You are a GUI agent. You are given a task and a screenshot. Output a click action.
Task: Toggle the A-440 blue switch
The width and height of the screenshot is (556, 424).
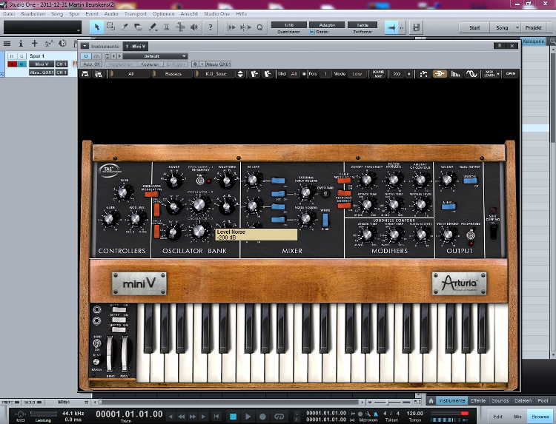[449, 206]
